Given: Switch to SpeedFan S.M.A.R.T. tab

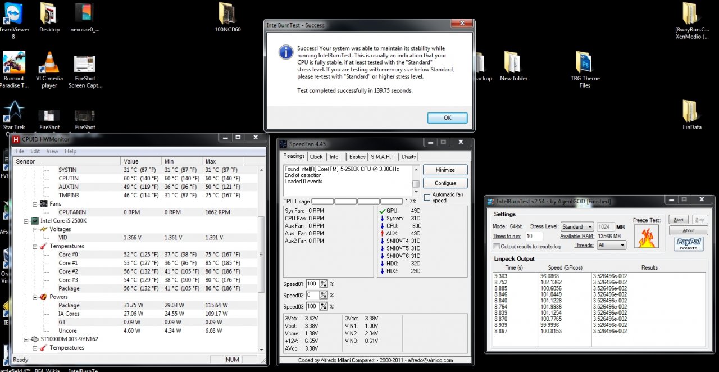Looking at the screenshot, I should pyautogui.click(x=383, y=157).
